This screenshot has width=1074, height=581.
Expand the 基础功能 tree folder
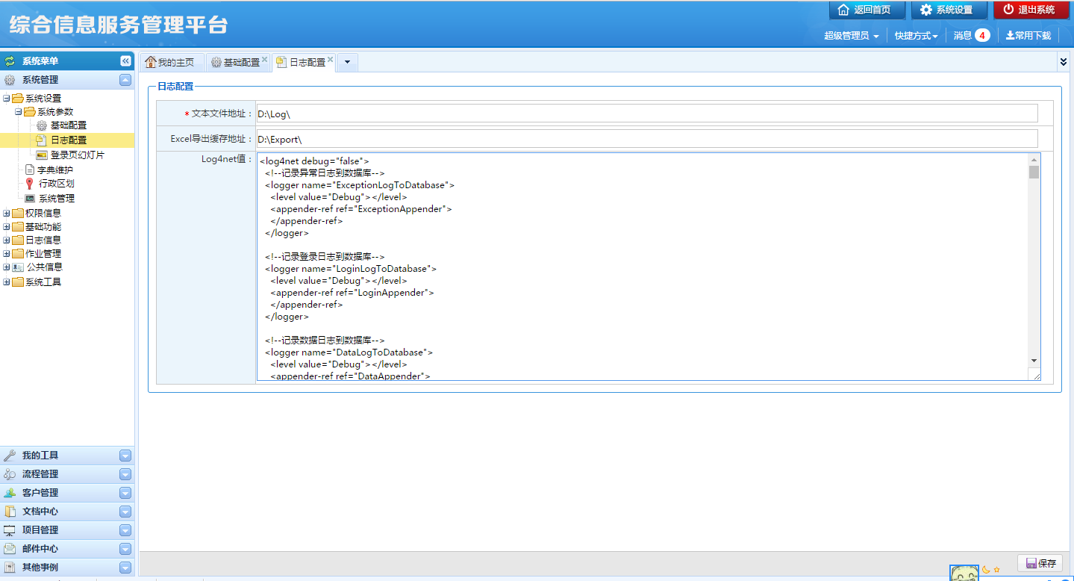point(7,227)
